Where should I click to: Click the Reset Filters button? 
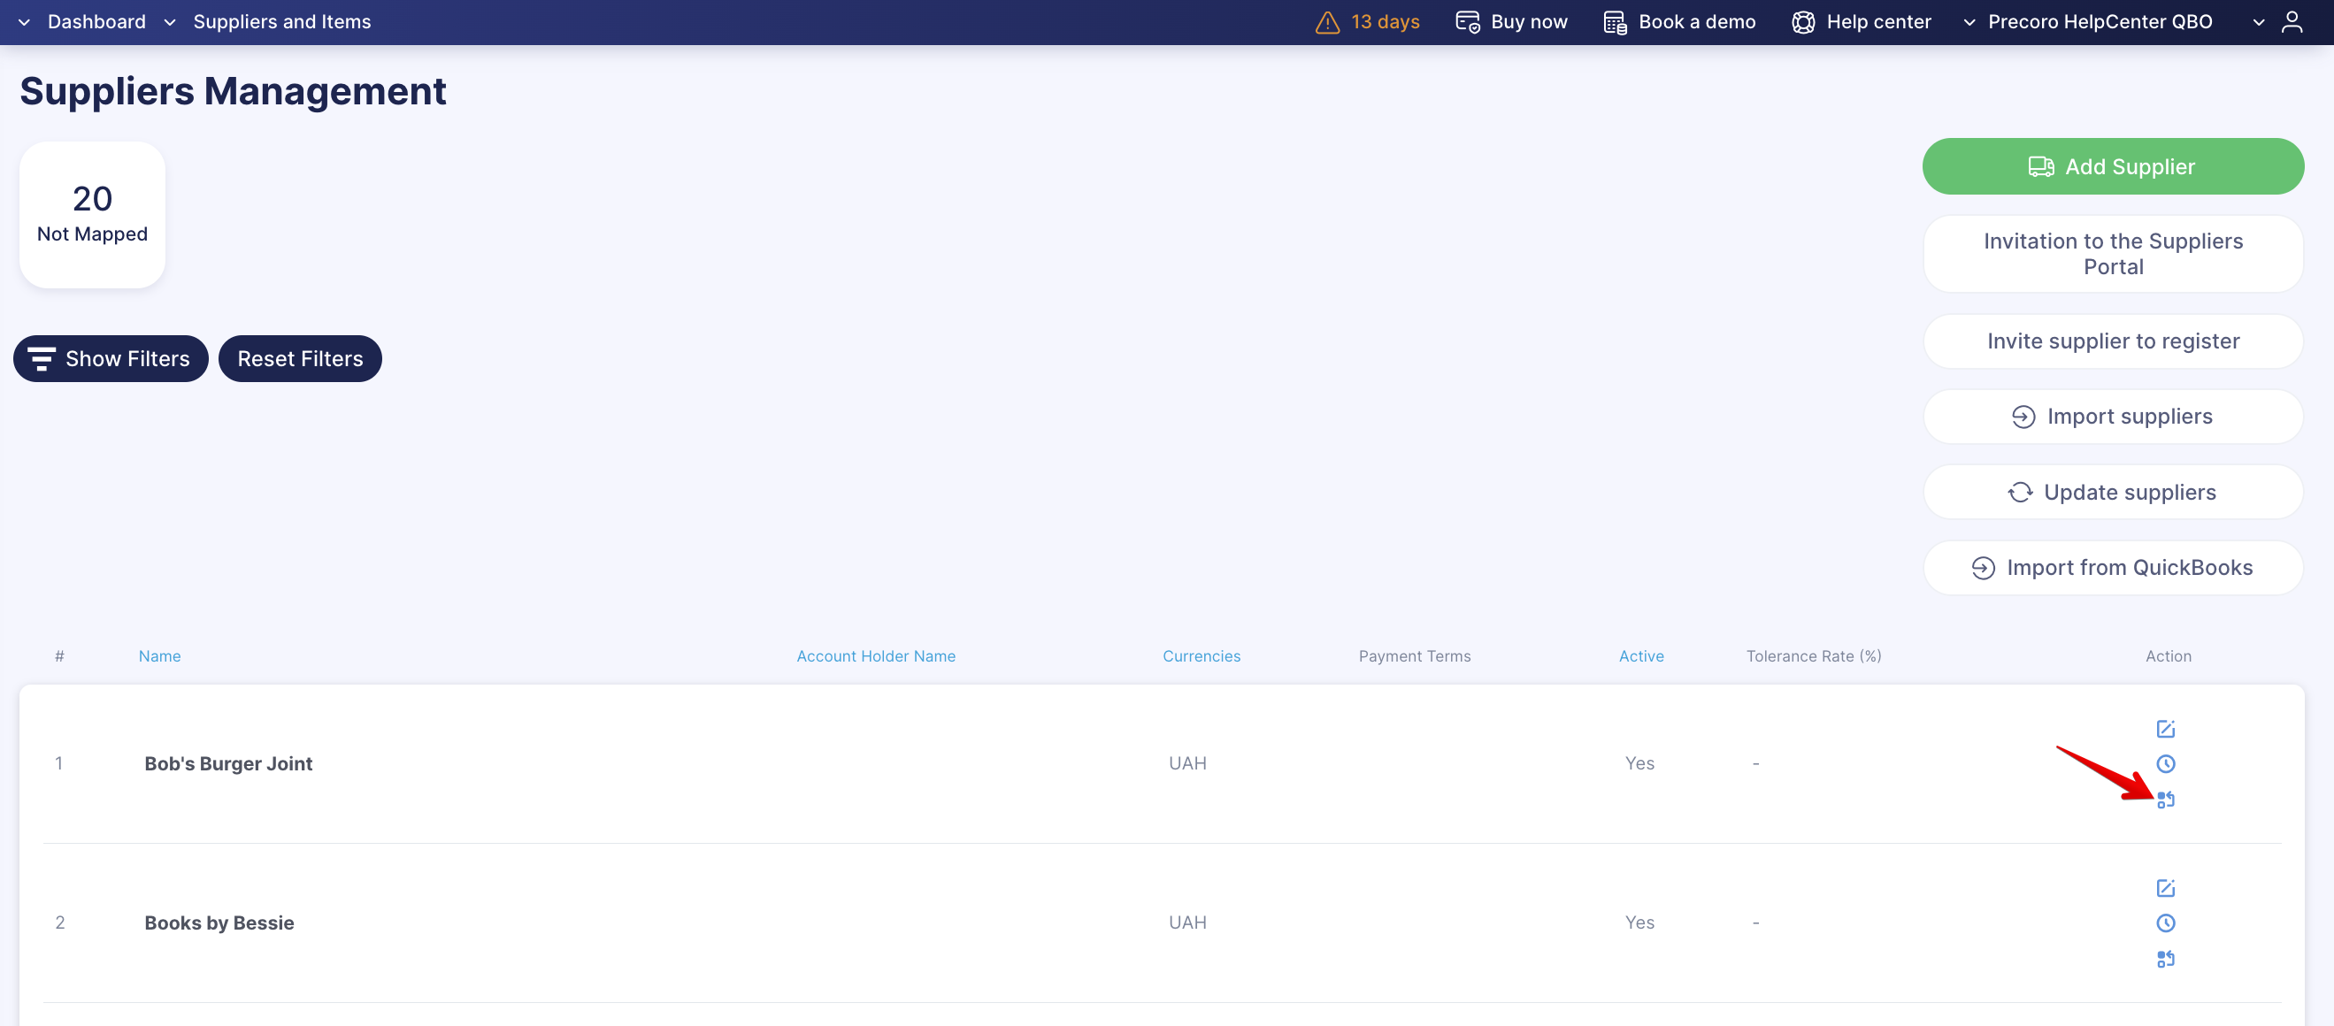pyautogui.click(x=300, y=358)
